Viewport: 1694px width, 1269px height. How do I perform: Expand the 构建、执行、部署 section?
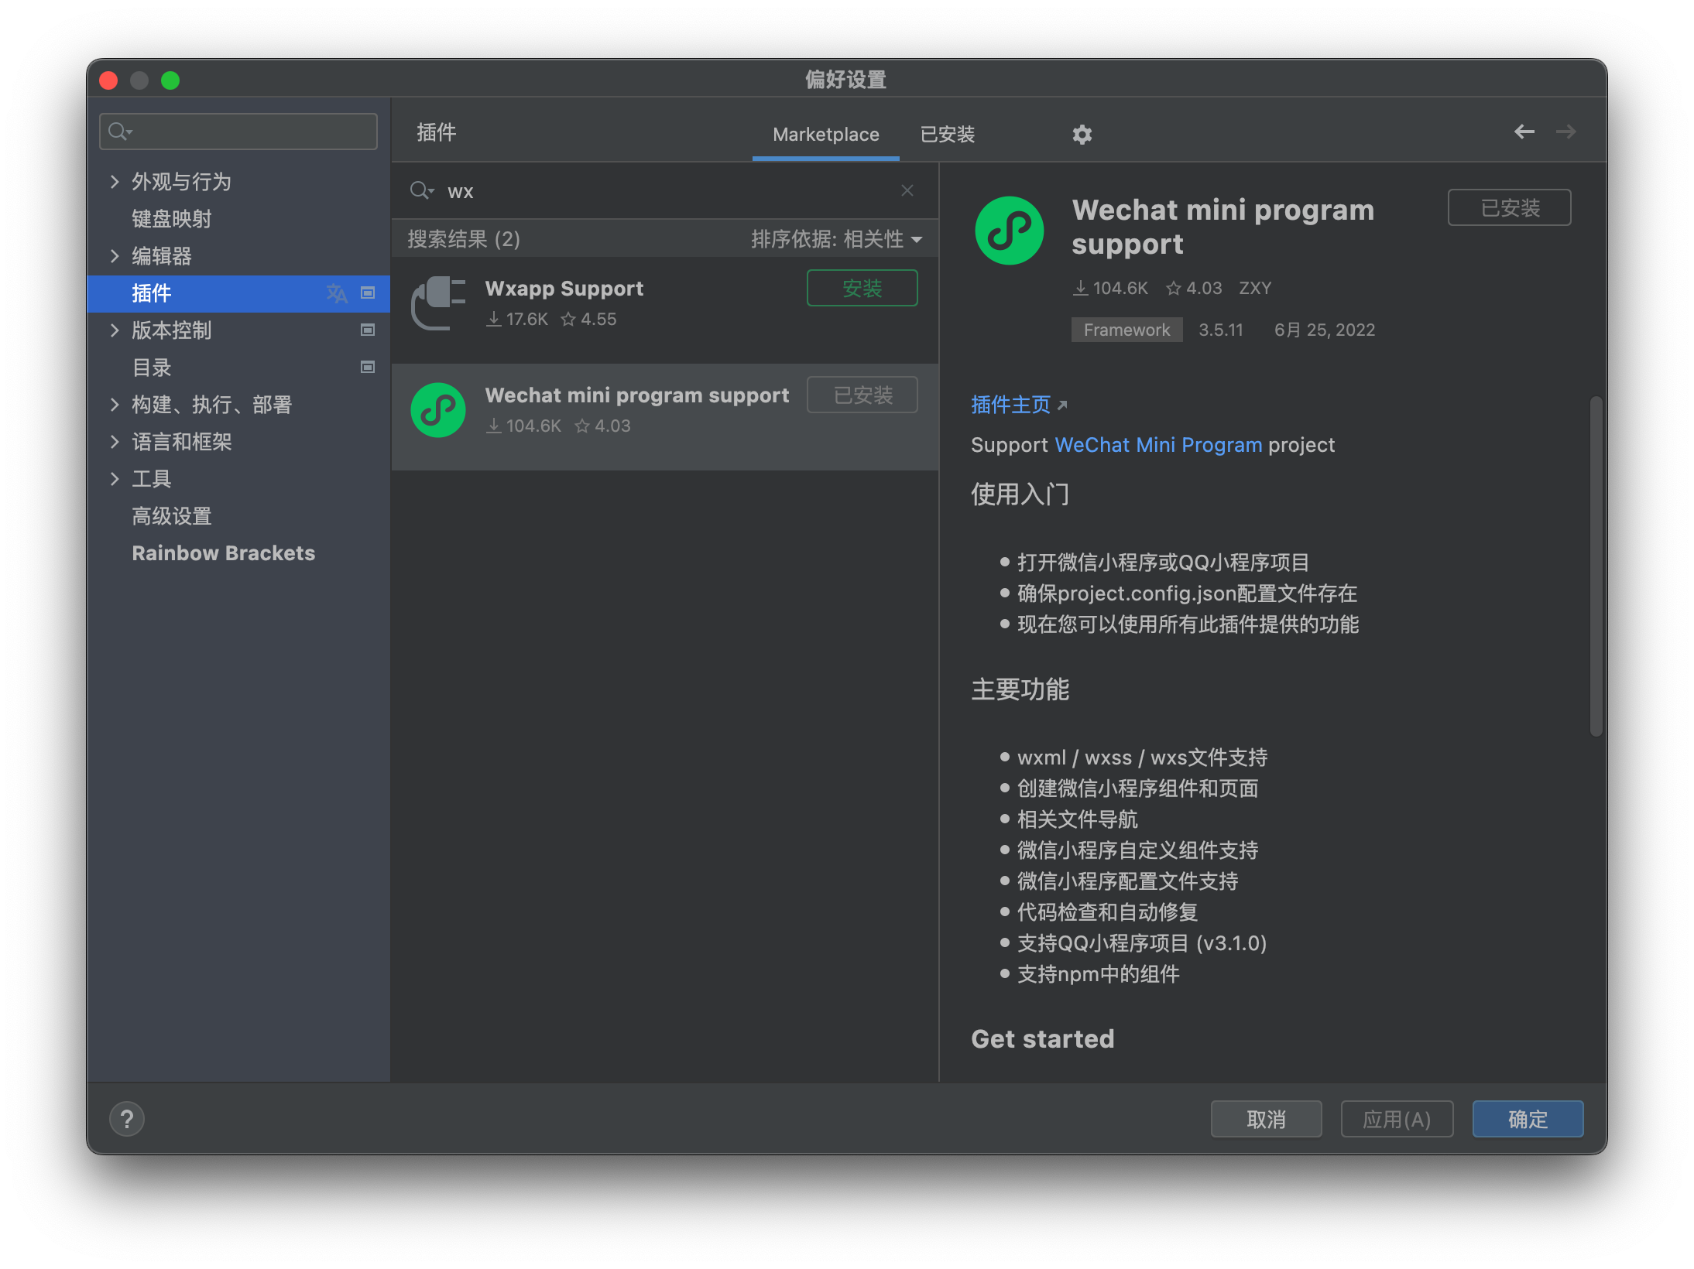tap(115, 405)
